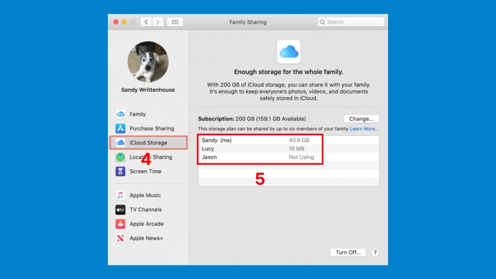Image resolution: width=496 pixels, height=279 pixels.
Task: Select Purchase Sharing in the sidebar
Action: (152, 129)
